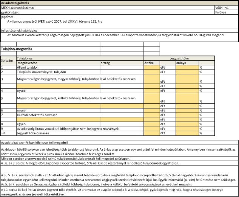
Task: Click the ratio field of row 4 'egyéb'
Action: (x=187, y=91)
